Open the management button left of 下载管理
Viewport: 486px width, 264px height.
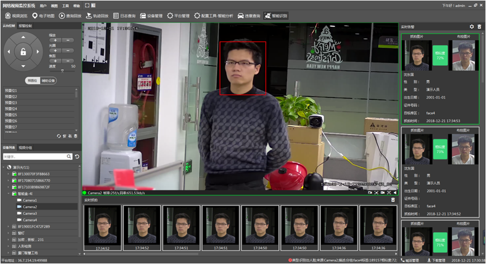pyautogui.click(x=410, y=260)
